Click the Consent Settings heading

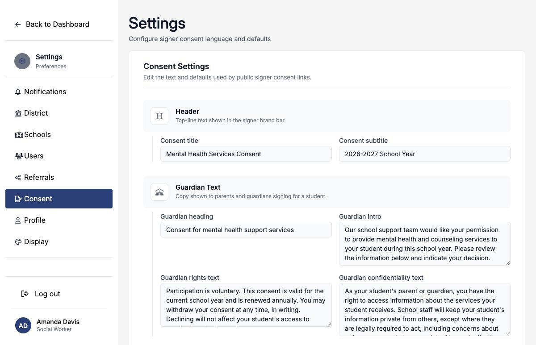[x=176, y=67]
